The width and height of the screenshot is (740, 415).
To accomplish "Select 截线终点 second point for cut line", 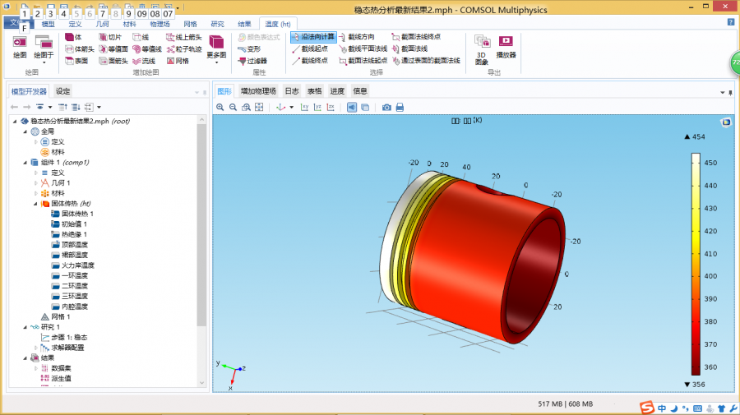I will tap(310, 61).
